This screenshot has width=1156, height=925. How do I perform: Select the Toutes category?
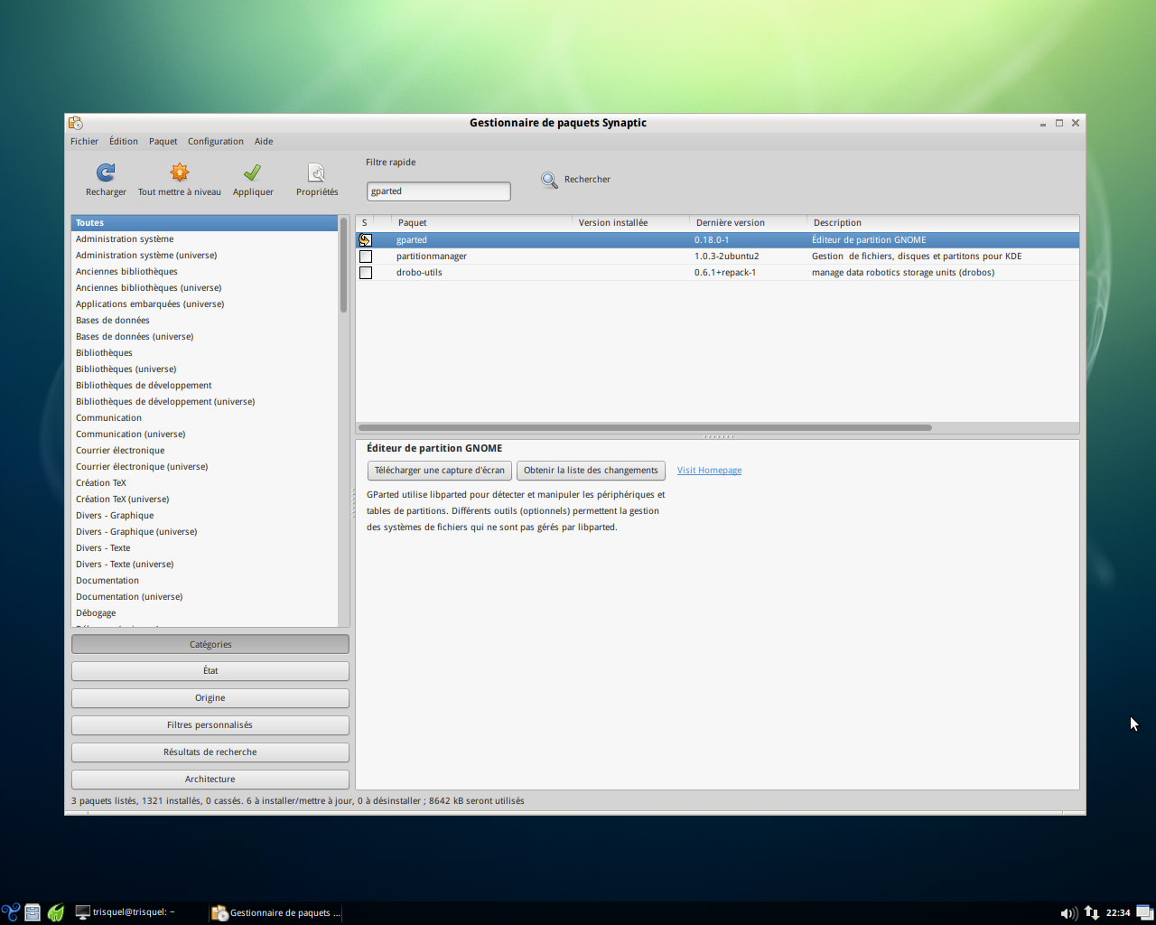[x=204, y=223]
